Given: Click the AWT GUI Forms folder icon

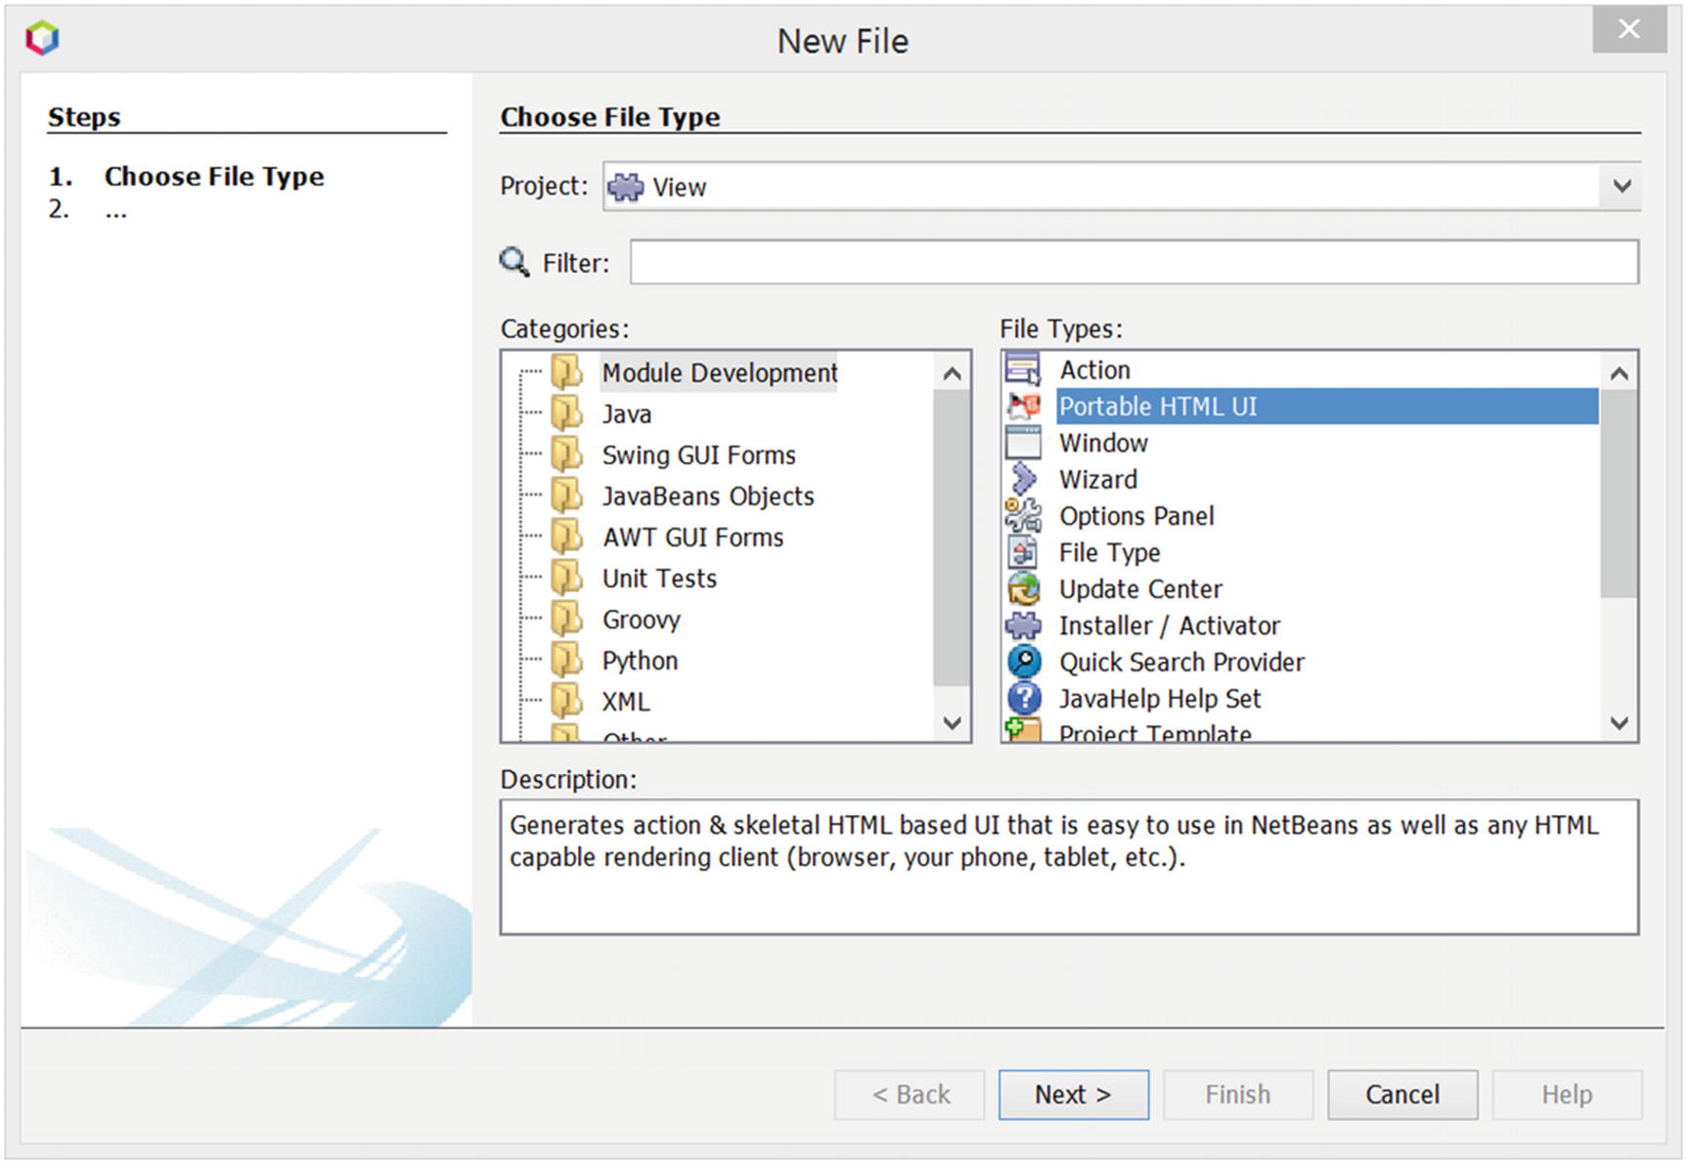Looking at the screenshot, I should 567,537.
